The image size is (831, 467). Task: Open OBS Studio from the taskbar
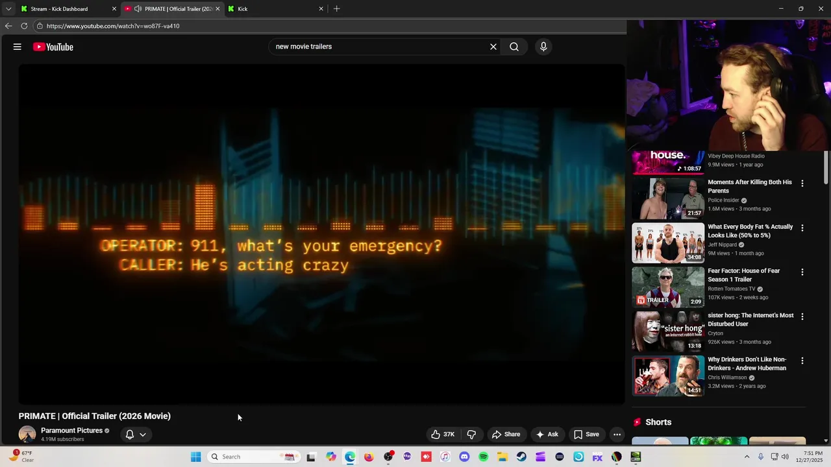click(x=388, y=457)
